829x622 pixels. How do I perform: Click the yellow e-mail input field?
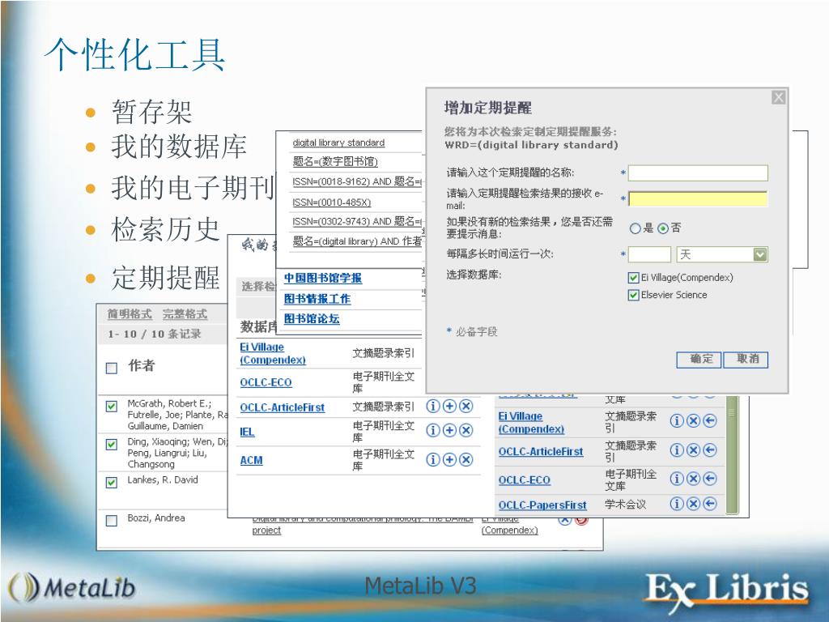click(698, 199)
